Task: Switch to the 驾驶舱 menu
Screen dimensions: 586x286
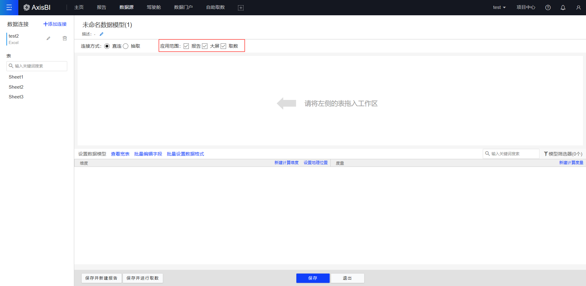Action: coord(154,7)
